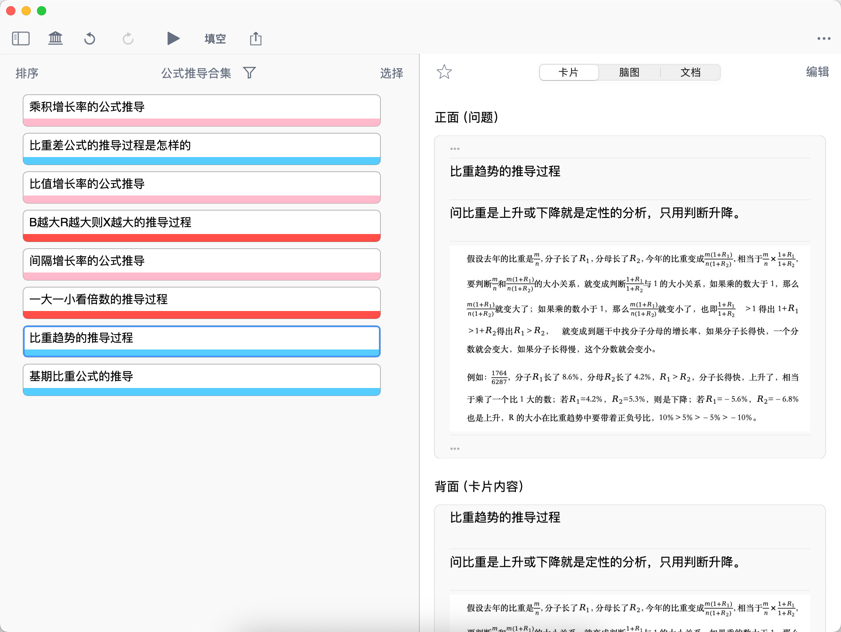This screenshot has height=632, width=841.
Task: Toggle the favorite star for this card
Action: pyautogui.click(x=444, y=72)
